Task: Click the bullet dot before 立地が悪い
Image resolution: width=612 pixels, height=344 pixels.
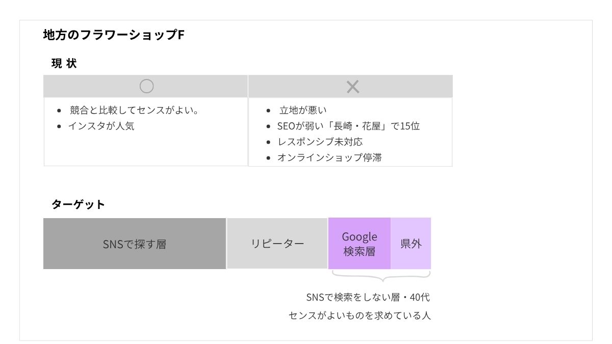Action: tap(268, 111)
